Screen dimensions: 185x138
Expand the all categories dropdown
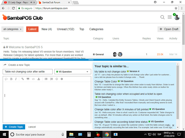[x=12, y=29]
